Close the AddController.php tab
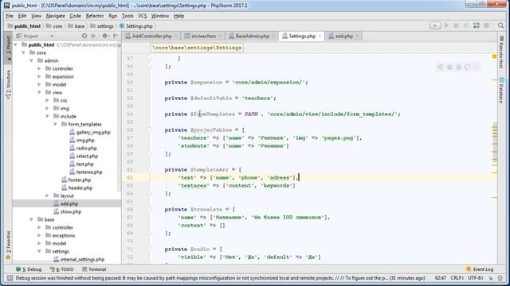 [176, 36]
